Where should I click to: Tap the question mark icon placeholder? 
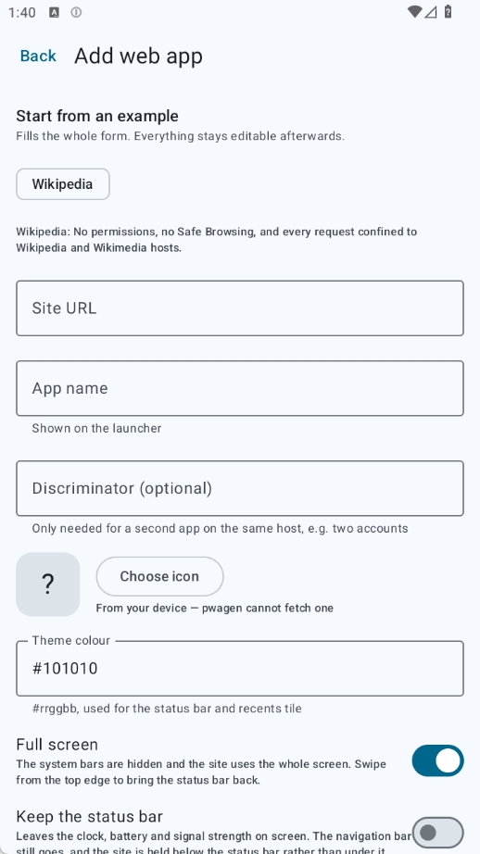(48, 584)
